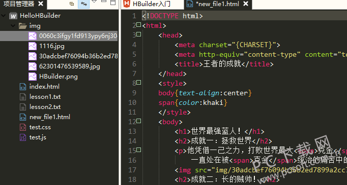Click the h2 text 成就一：拯救世界
The image size is (347, 185).
(221, 141)
